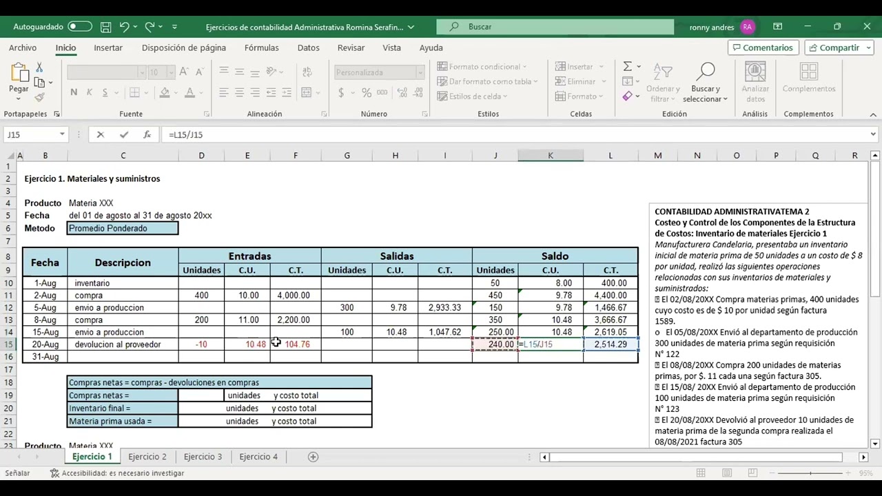Switch to the Ejercicio 4 sheet

click(258, 457)
